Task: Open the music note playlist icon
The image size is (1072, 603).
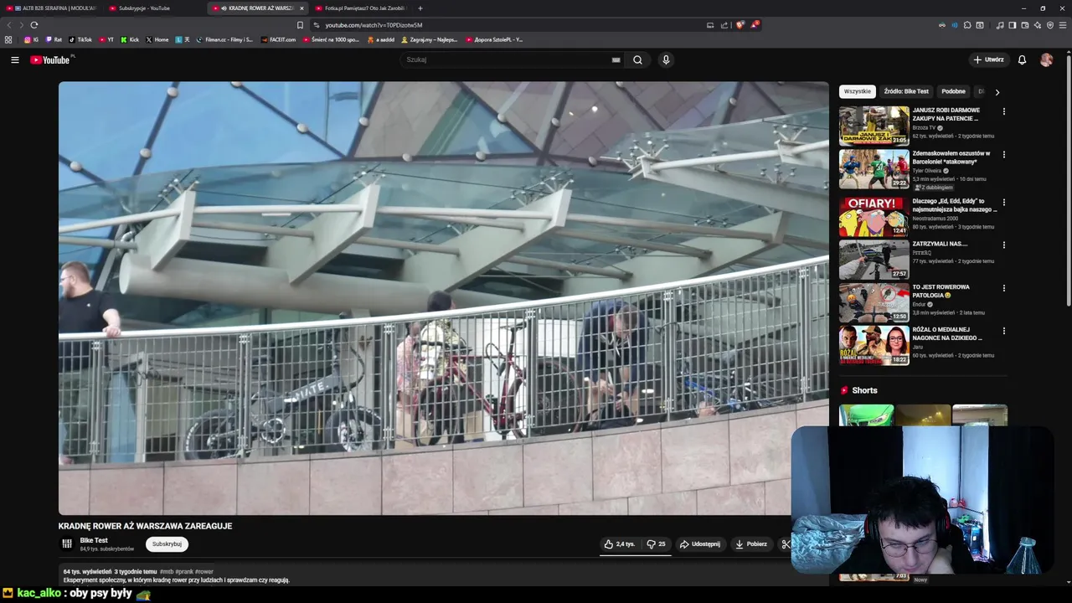Action: coord(1000,25)
